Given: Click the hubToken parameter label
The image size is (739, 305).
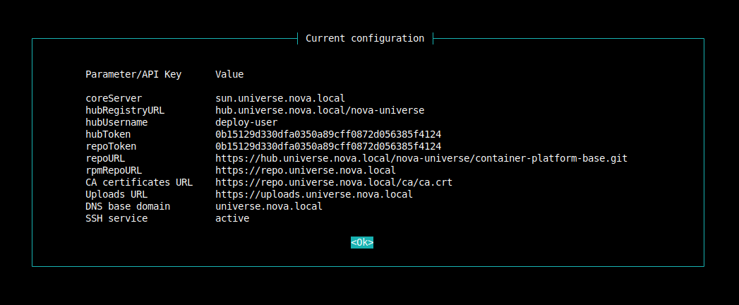Looking at the screenshot, I should click(x=108, y=134).
